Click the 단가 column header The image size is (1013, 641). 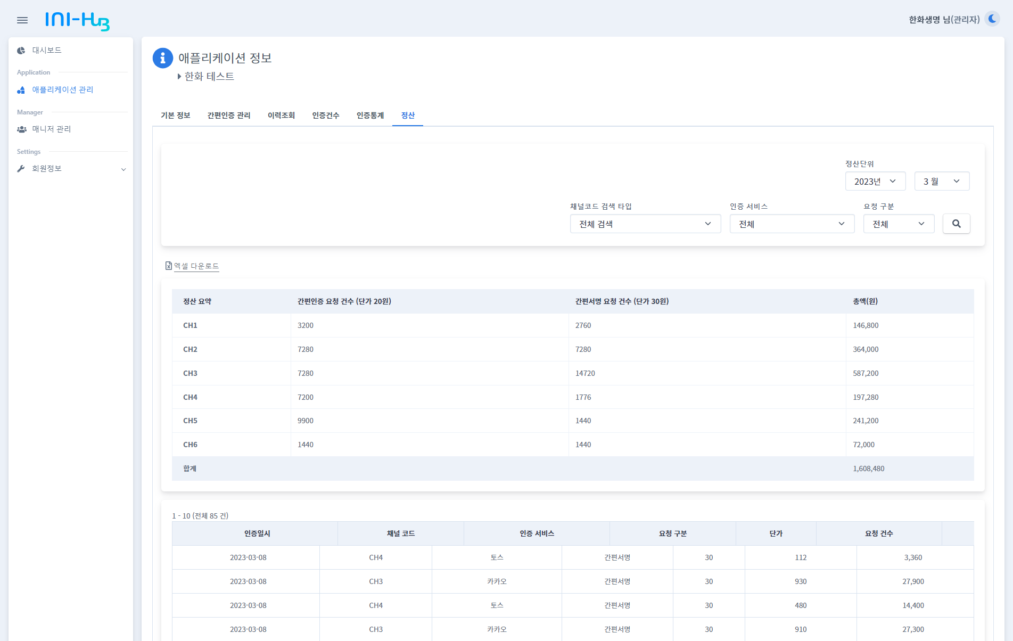pyautogui.click(x=776, y=533)
